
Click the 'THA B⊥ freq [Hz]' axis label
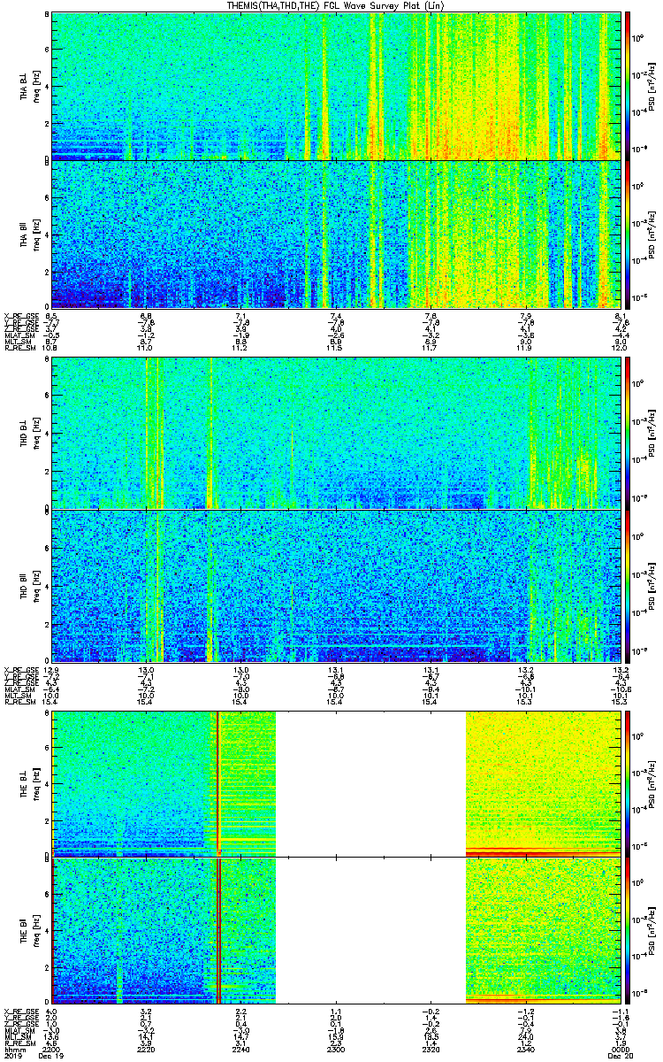click(29, 85)
